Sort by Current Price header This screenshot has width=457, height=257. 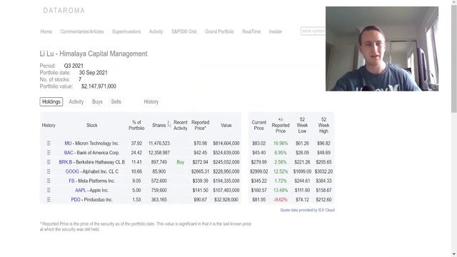(x=258, y=126)
